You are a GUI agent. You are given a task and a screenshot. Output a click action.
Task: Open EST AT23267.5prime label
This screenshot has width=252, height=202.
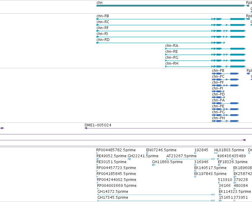click(182, 156)
